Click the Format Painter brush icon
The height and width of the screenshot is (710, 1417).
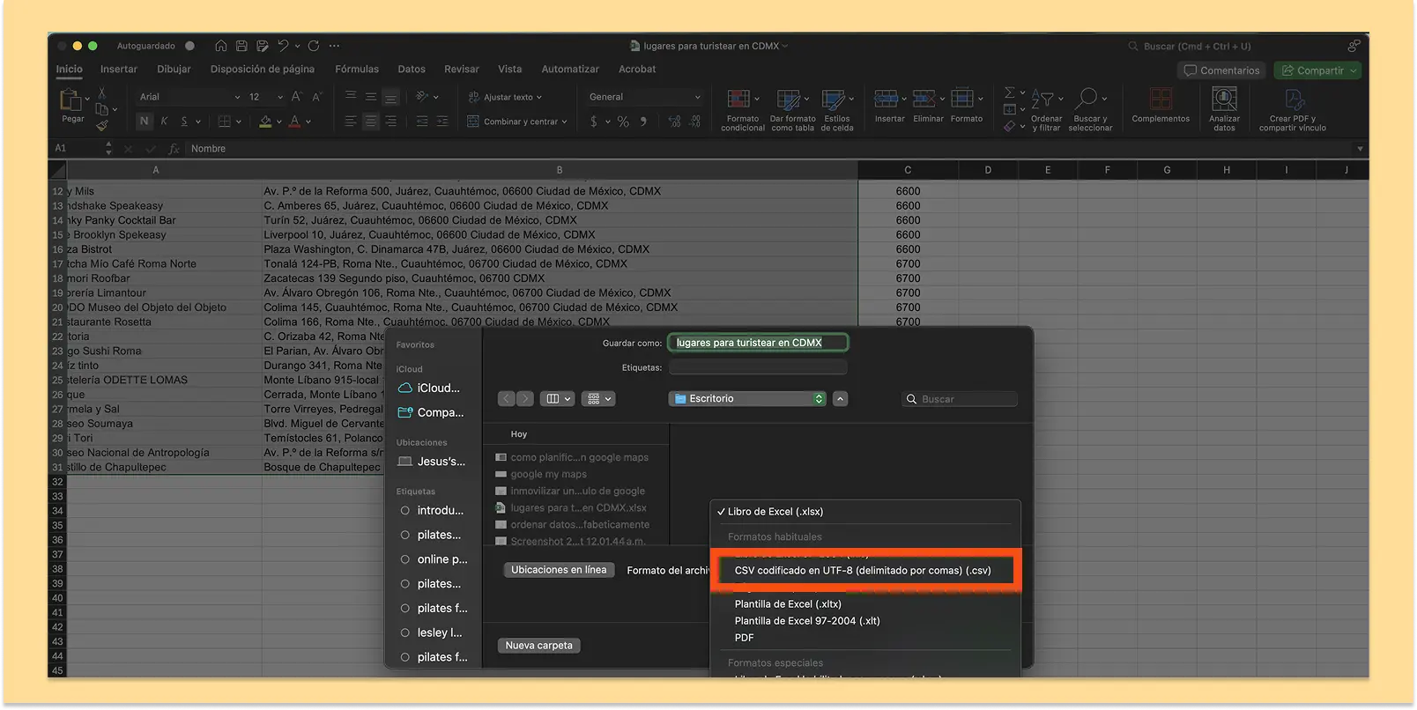[102, 126]
